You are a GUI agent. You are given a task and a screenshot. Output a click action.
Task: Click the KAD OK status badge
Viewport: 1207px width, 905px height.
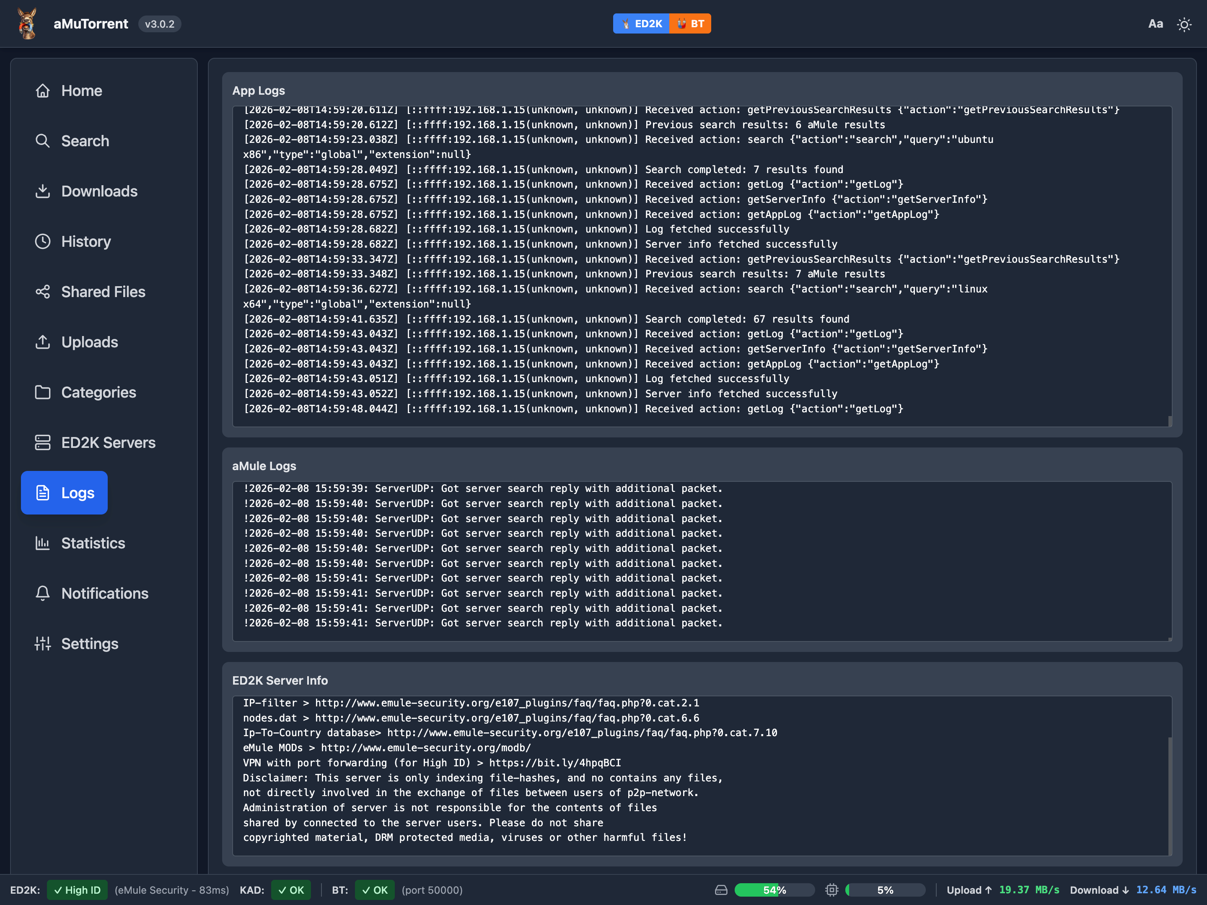click(x=291, y=890)
